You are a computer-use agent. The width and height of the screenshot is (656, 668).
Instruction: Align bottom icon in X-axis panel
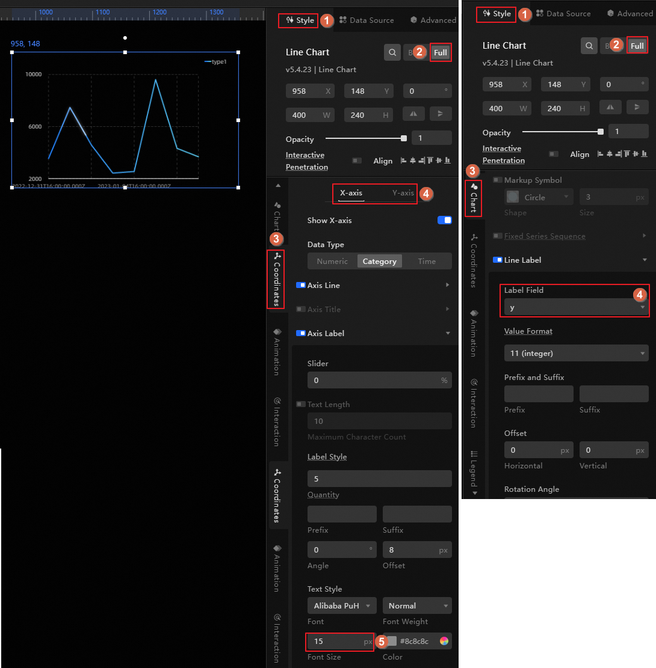[x=447, y=161]
